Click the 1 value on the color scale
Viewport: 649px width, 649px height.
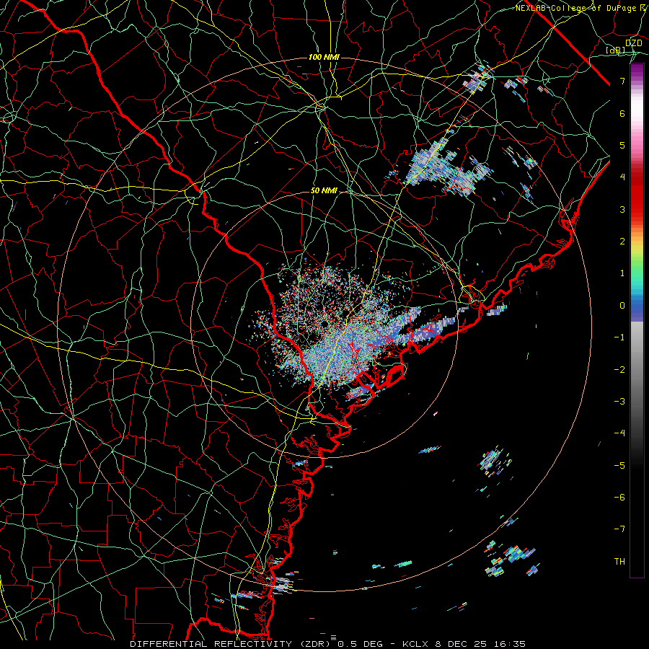coord(622,273)
